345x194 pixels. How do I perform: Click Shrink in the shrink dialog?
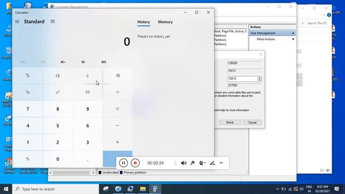(x=230, y=122)
